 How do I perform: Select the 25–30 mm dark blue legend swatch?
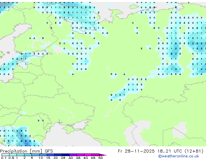coord(66,155)
